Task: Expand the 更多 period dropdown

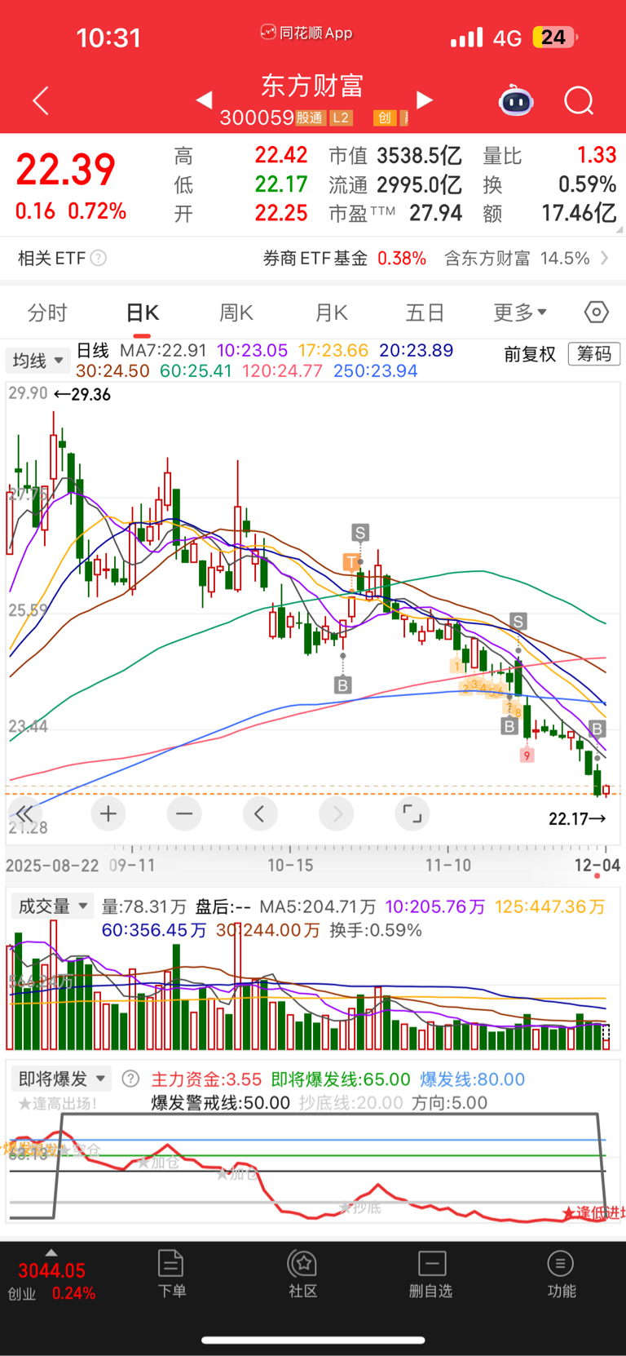Action: click(520, 312)
